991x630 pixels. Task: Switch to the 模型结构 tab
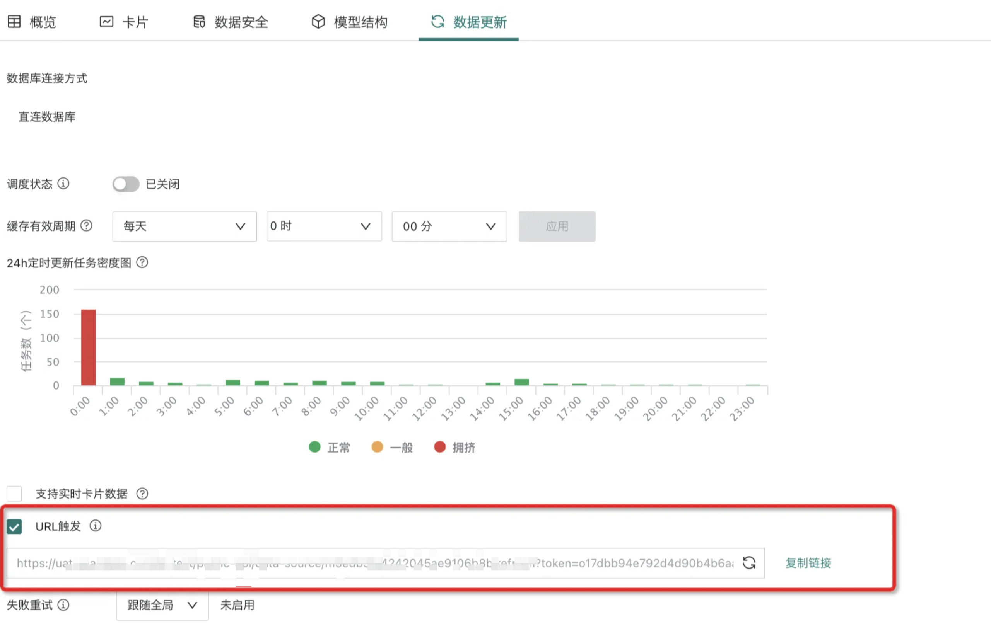point(349,22)
